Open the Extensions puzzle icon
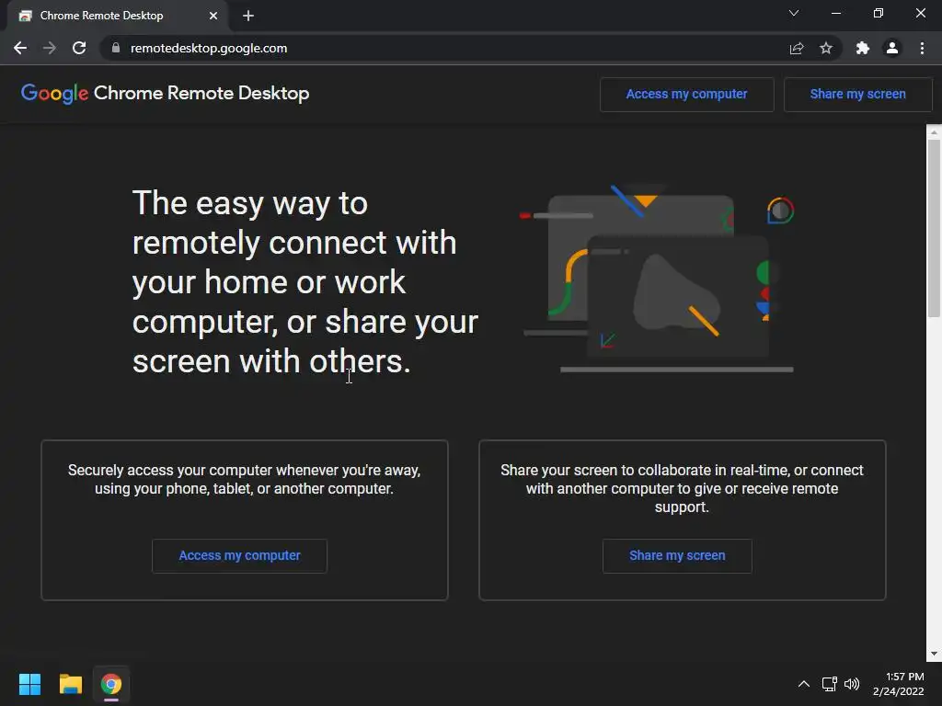This screenshot has height=706, width=942. pyautogui.click(x=863, y=48)
